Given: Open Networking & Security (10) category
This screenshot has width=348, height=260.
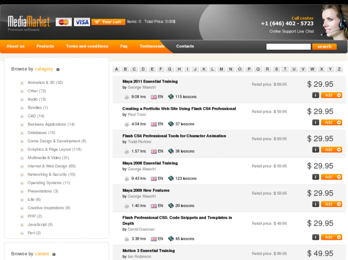Looking at the screenshot, I should click(x=52, y=174).
